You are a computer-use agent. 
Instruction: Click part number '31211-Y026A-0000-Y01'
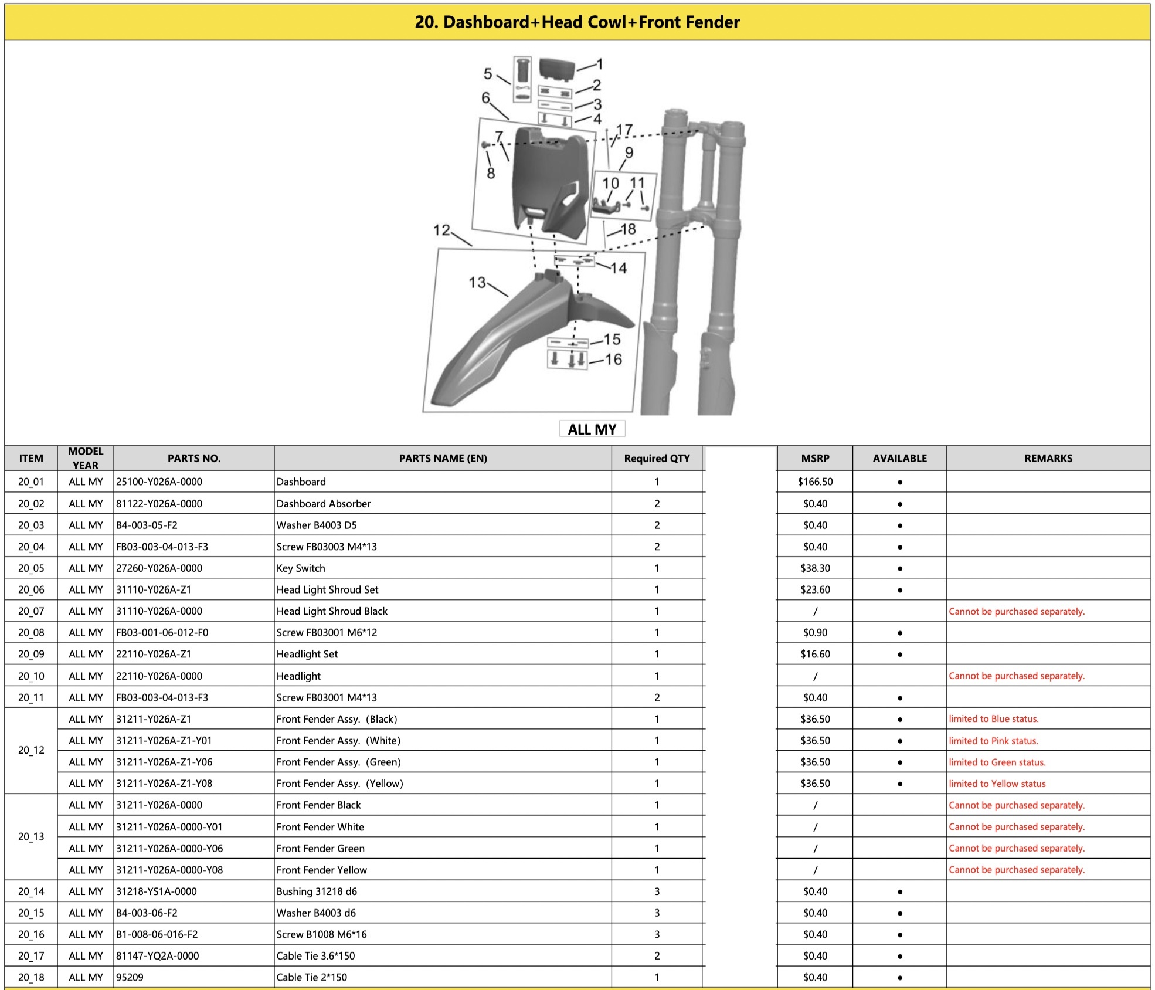(169, 827)
